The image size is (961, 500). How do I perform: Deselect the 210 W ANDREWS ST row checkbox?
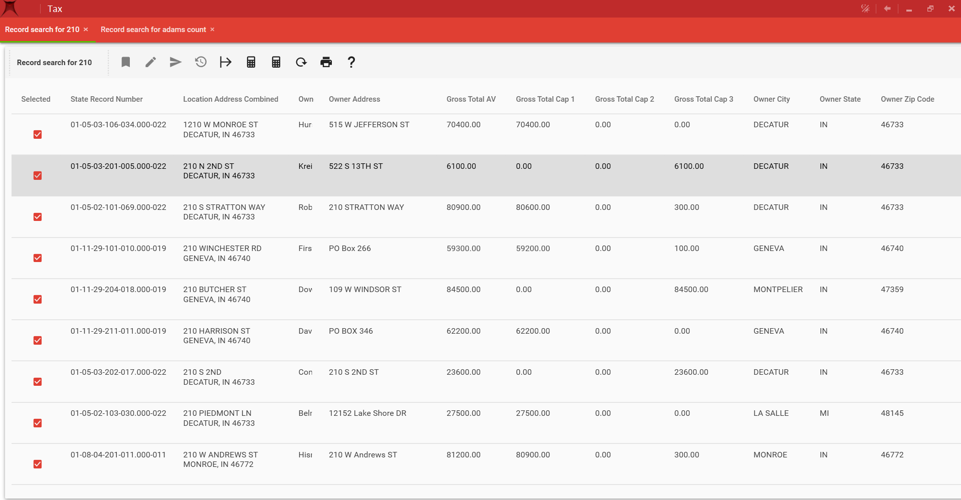tap(38, 464)
